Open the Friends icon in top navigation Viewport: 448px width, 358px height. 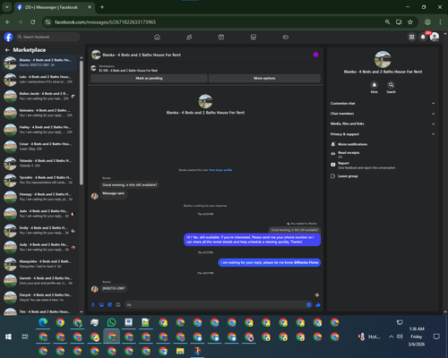coord(189,37)
